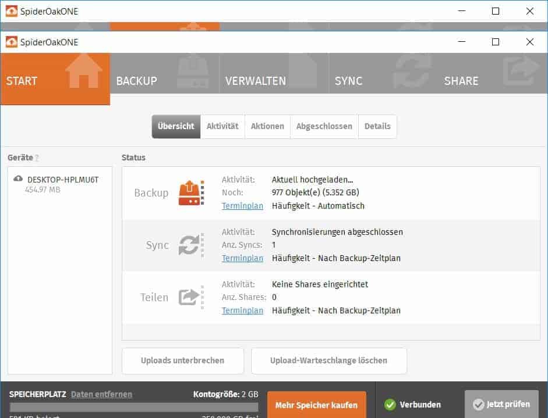Open the Aktionen sub-tab
The width and height of the screenshot is (548, 418).
coord(267,126)
